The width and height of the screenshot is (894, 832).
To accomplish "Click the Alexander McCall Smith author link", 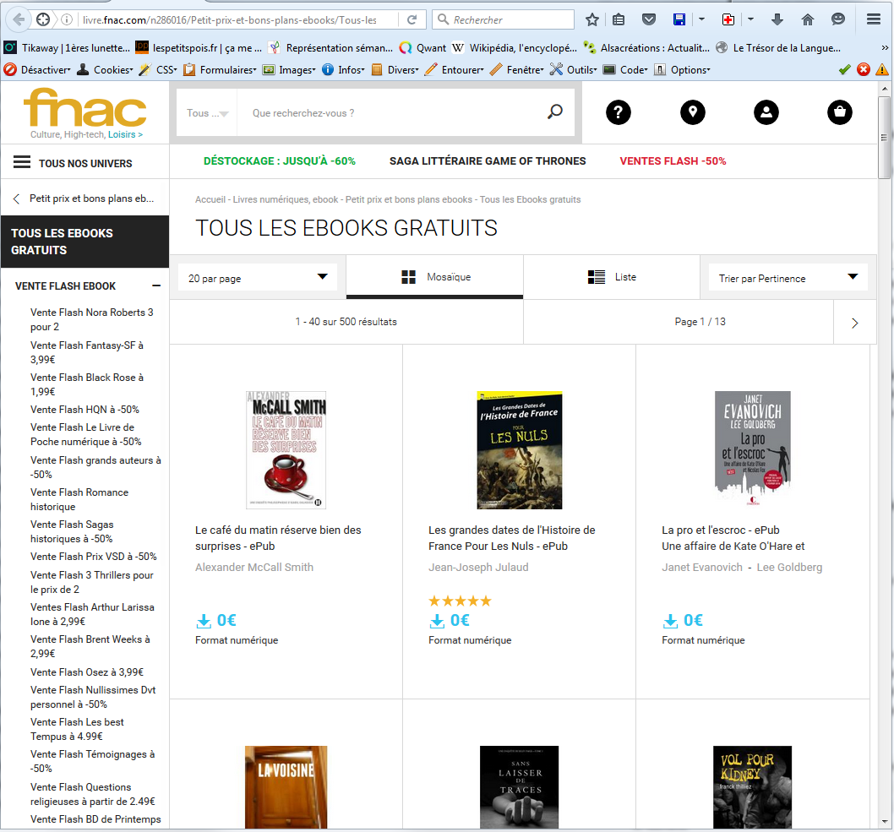I will [254, 568].
